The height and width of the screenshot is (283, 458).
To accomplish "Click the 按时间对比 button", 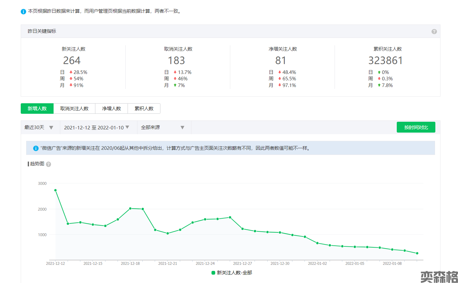I will [x=416, y=127].
